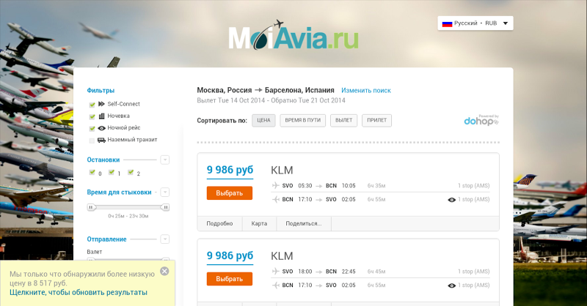Image resolution: width=587 pixels, height=306 pixels.
Task: Collapse the Время для стыковки section
Action: [165, 193]
